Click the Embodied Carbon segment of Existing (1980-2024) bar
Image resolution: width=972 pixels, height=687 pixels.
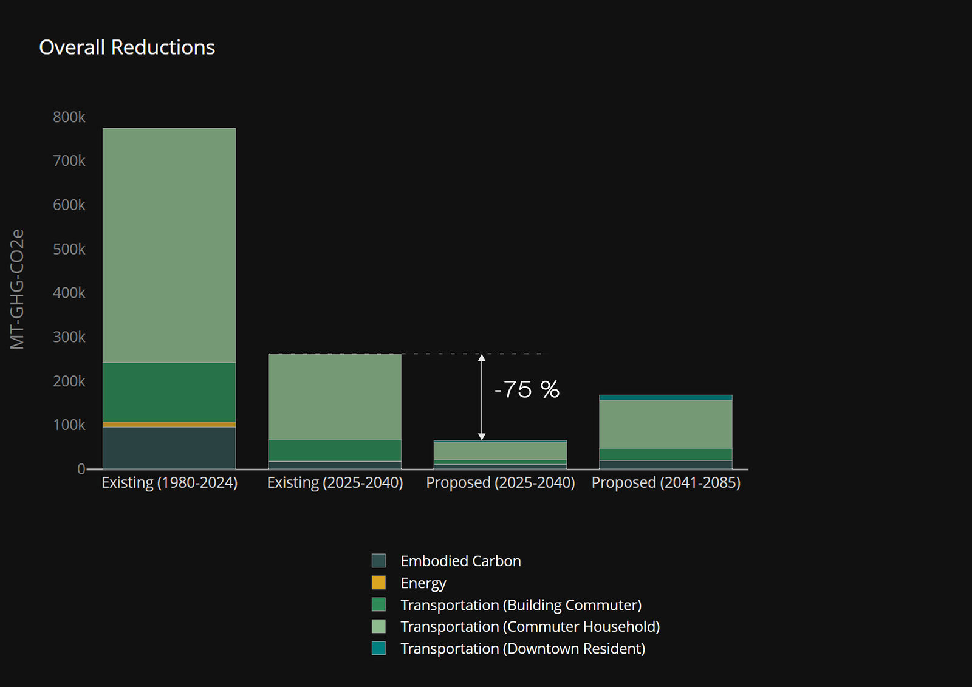(x=169, y=448)
